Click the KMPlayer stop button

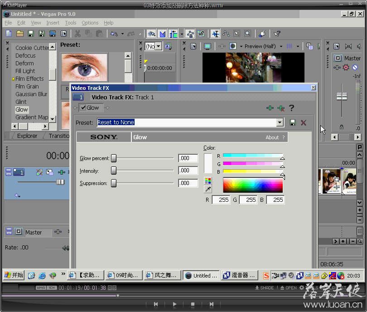point(193,304)
